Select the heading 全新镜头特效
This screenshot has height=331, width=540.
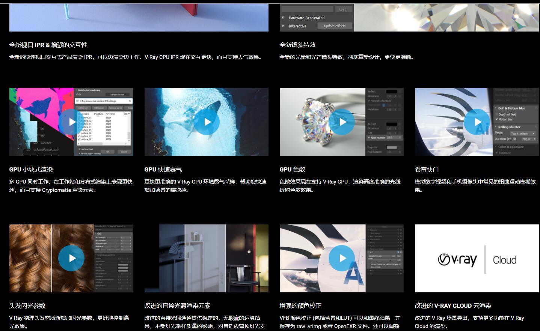coord(298,45)
